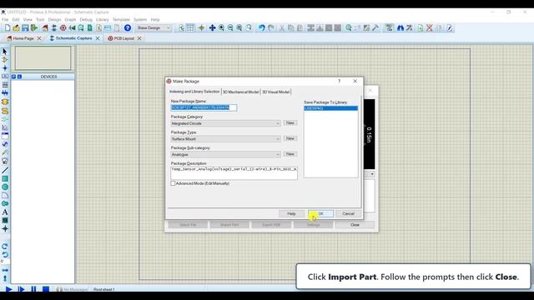534x300 pixels.
Task: Click the overview preview thumbnail
Action: click(43, 58)
